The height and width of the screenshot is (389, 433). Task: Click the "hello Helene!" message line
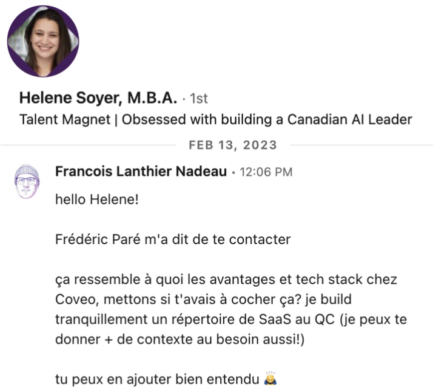click(x=96, y=199)
